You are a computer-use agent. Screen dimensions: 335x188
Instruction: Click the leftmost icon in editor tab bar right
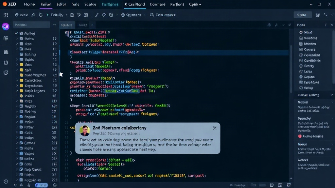point(269,25)
